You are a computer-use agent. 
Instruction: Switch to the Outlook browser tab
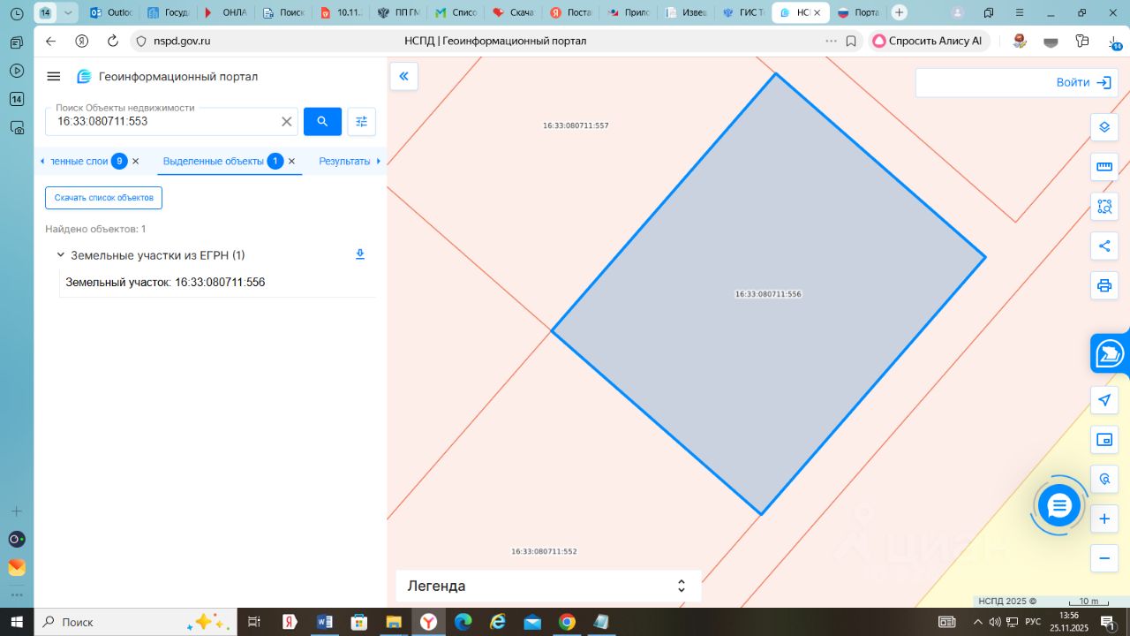coord(111,12)
